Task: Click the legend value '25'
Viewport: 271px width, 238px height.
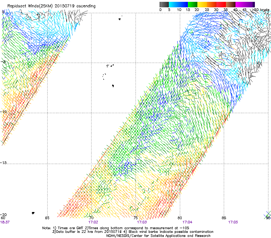Action: coord(207,10)
